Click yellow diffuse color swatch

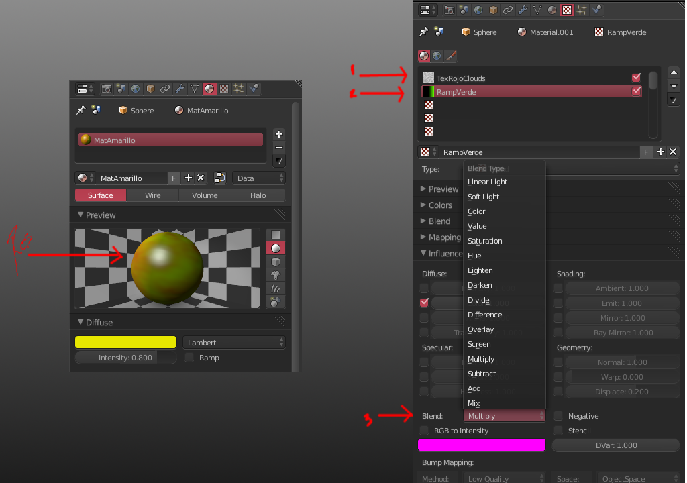coord(125,342)
